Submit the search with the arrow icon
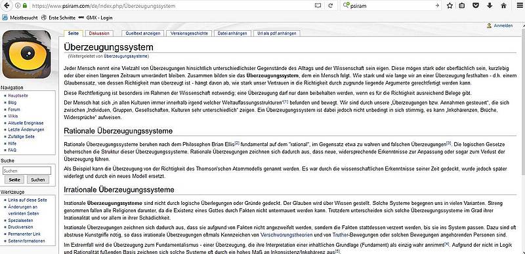This screenshot has width=525, height=254. pyautogui.click(x=437, y=5)
